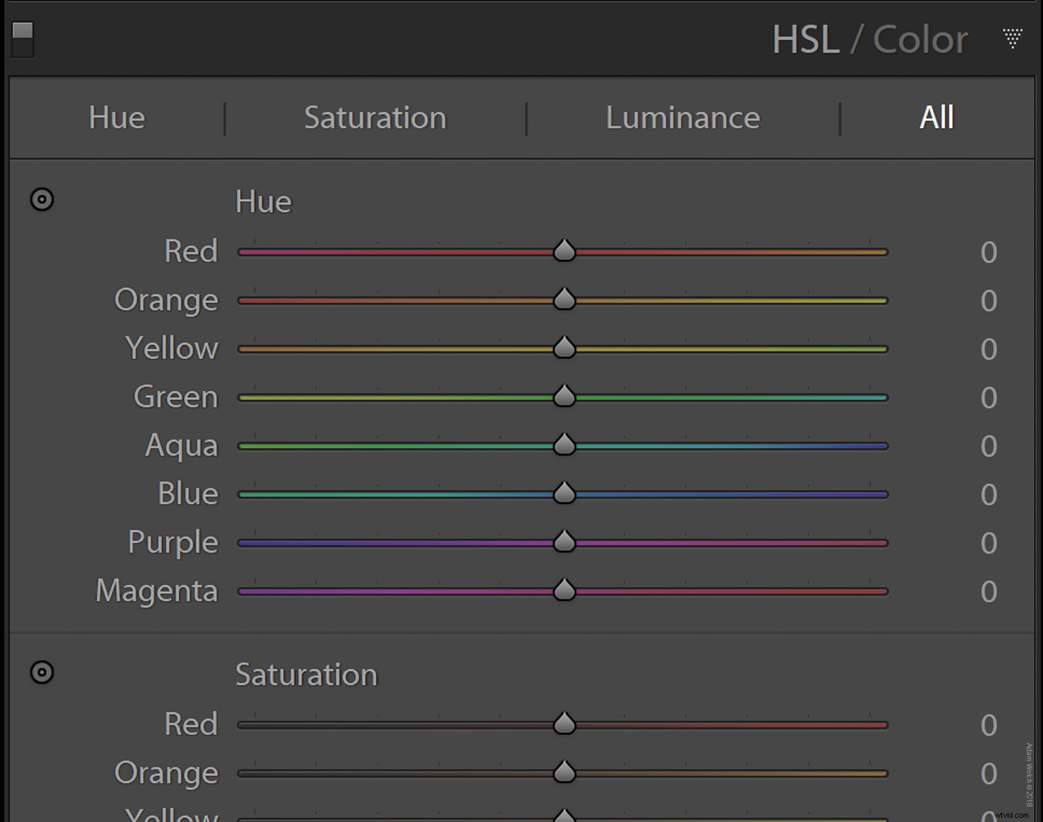
Task: Select the All tab
Action: tap(937, 118)
